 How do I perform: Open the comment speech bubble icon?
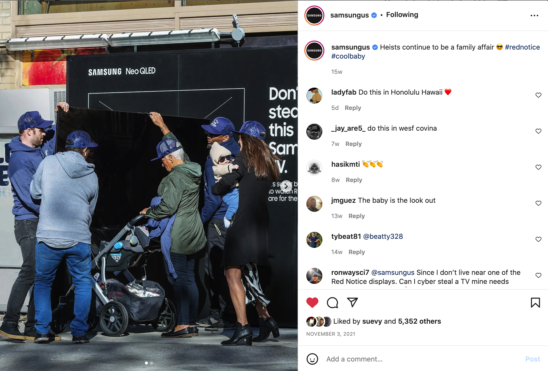332,303
